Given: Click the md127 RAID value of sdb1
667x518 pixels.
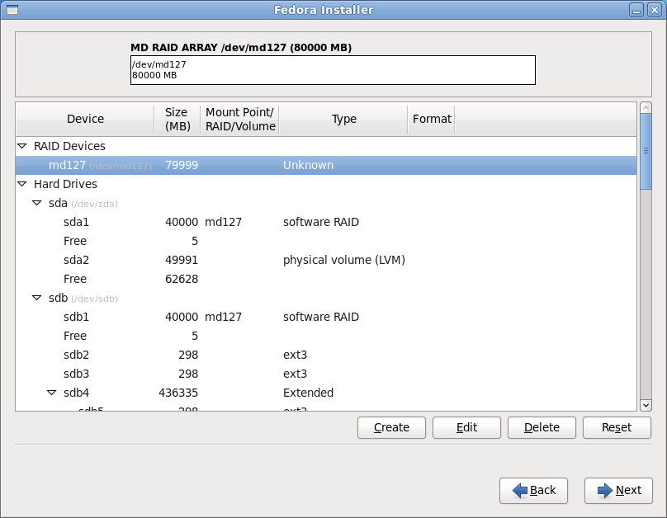Looking at the screenshot, I should (x=224, y=317).
